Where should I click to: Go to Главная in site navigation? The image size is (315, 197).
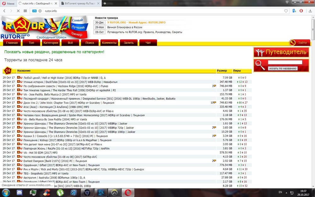12,43
